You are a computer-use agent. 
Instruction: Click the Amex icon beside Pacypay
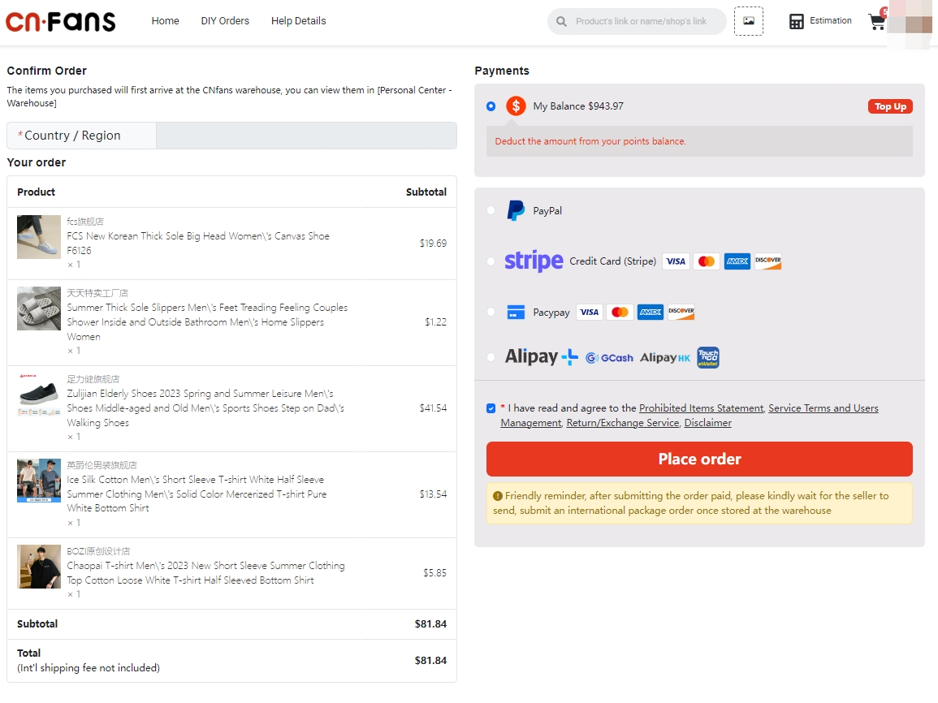651,312
